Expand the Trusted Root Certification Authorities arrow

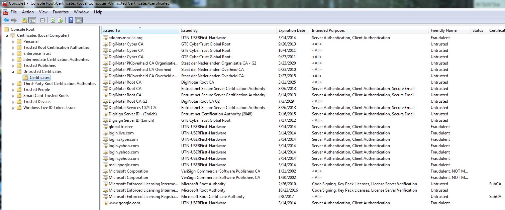click(13, 47)
